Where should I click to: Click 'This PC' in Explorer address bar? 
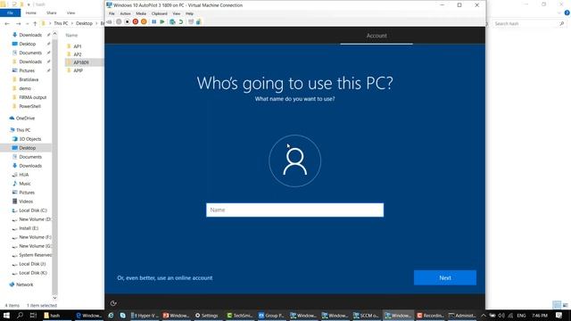tap(61, 23)
